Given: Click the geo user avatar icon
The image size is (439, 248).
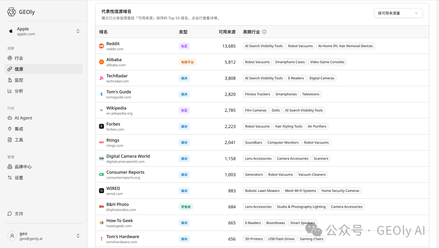Looking at the screenshot, I should click(x=12, y=236).
